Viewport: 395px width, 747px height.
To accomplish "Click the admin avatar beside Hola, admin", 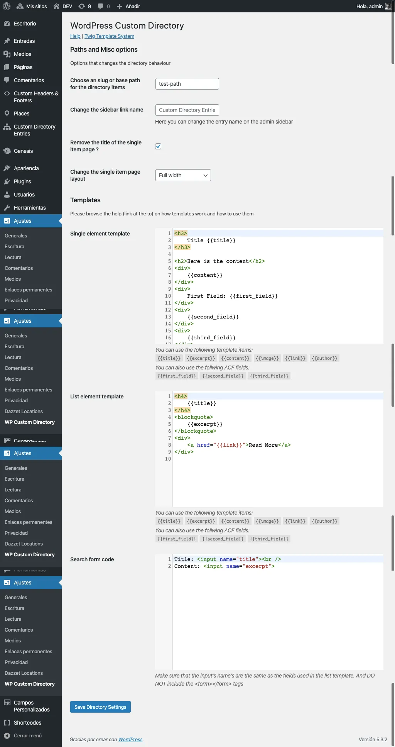I will point(388,6).
